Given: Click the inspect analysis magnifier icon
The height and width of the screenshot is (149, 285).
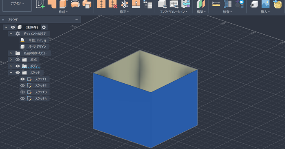Looking at the screenshot, I should pos(239,4).
